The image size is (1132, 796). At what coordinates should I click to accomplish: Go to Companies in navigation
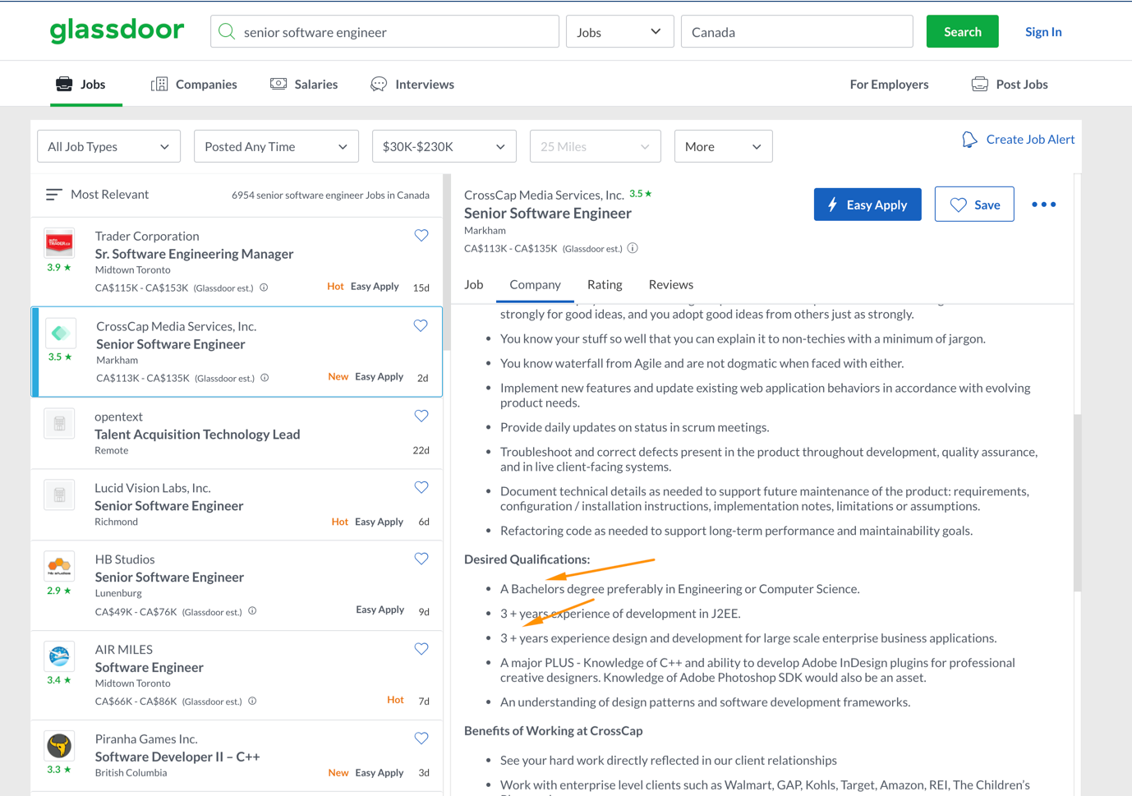coord(206,84)
